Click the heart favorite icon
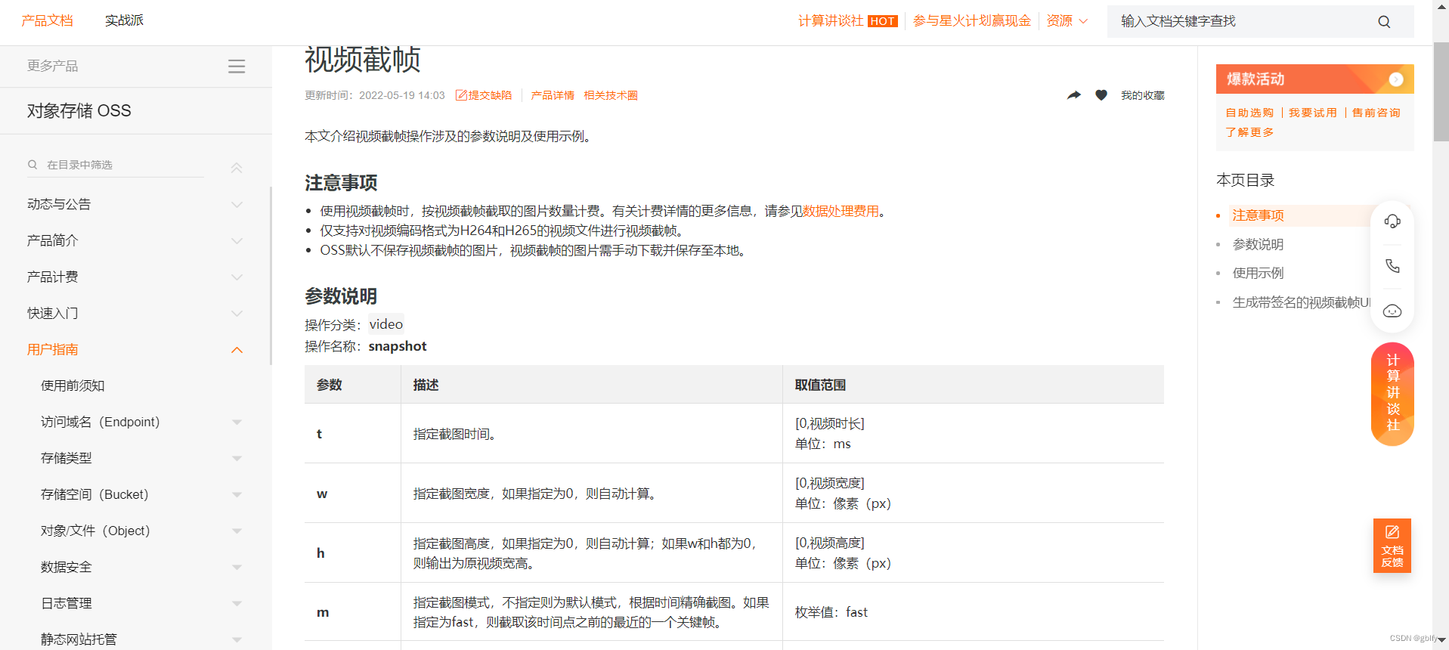The width and height of the screenshot is (1449, 650). coord(1101,95)
